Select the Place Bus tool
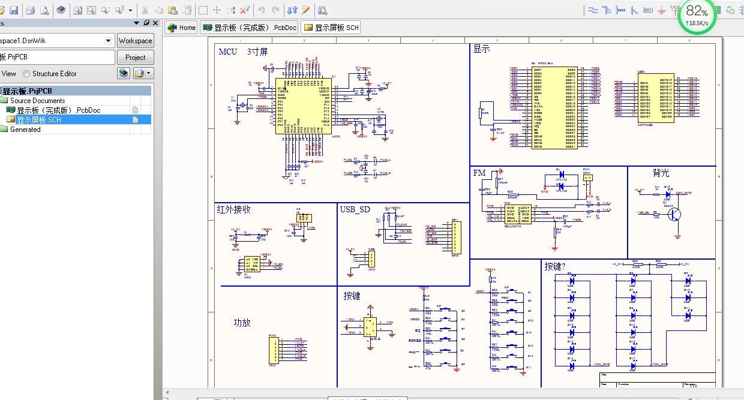Screen dimensions: 744x400 tap(606, 10)
